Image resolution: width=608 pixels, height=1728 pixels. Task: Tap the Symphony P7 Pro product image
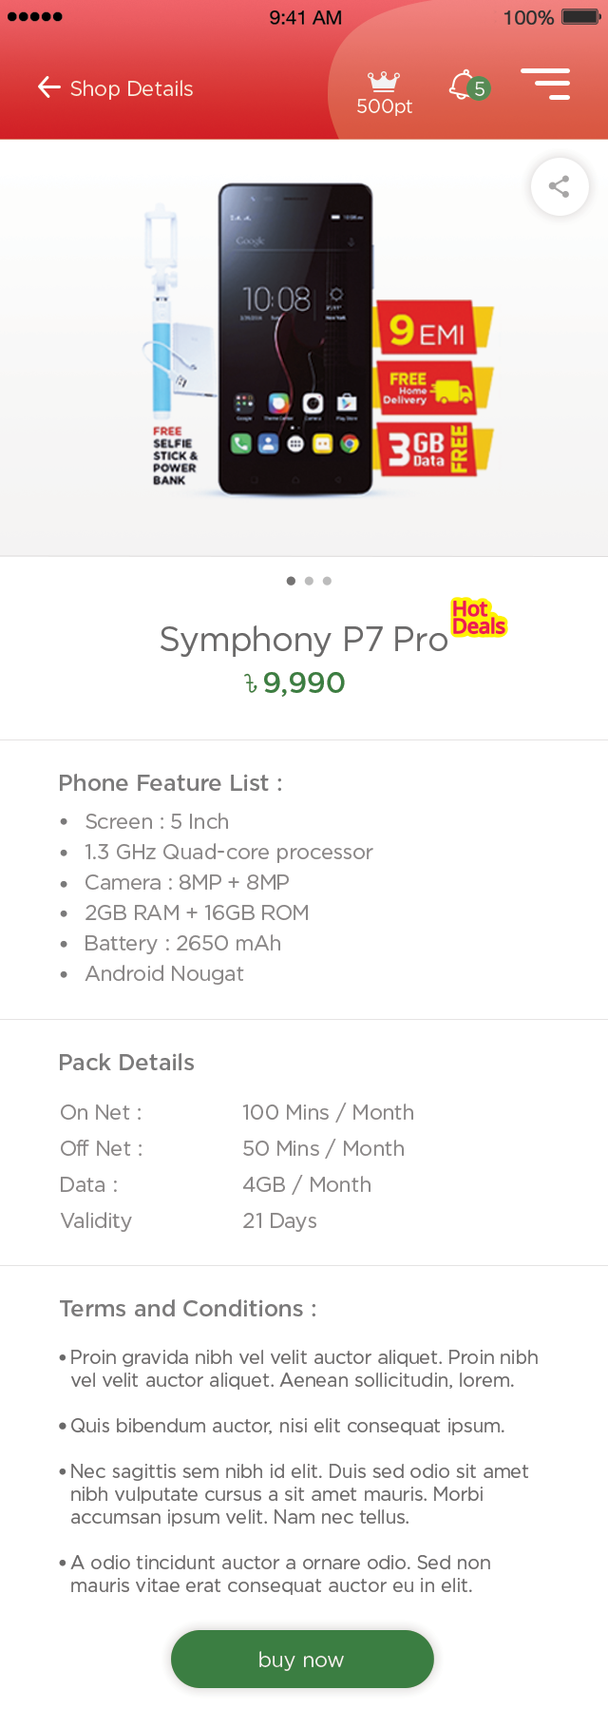(295, 339)
